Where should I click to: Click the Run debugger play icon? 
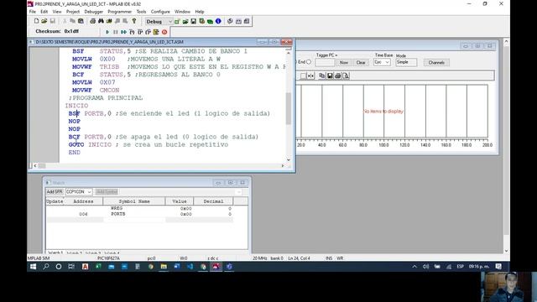pyautogui.click(x=107, y=32)
